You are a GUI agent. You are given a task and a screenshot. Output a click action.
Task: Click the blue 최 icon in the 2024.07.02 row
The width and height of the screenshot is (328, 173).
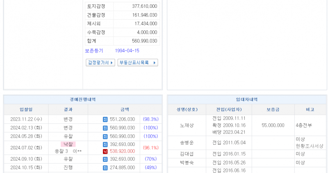click(105, 144)
